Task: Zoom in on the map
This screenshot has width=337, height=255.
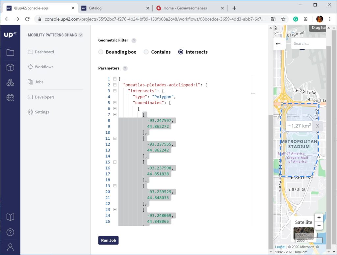Action: pos(319,218)
